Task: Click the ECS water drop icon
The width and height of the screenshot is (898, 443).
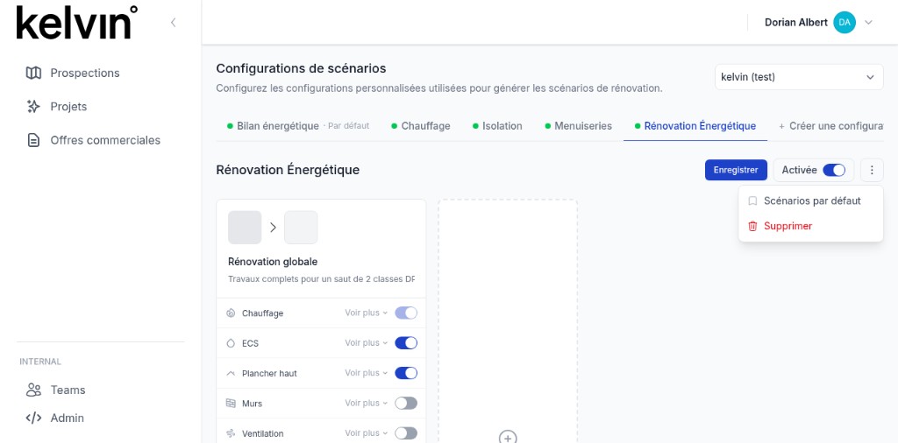Action: (x=231, y=343)
